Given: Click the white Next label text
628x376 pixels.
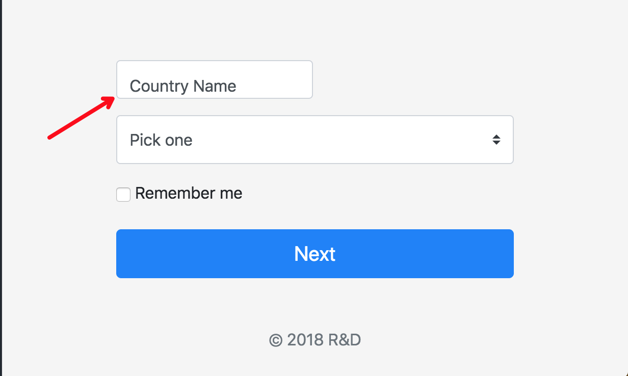Looking at the screenshot, I should pyautogui.click(x=315, y=254).
